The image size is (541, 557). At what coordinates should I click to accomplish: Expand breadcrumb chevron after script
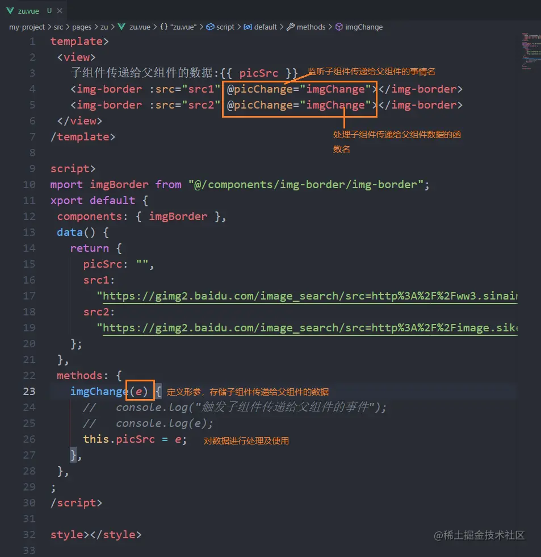click(x=239, y=27)
